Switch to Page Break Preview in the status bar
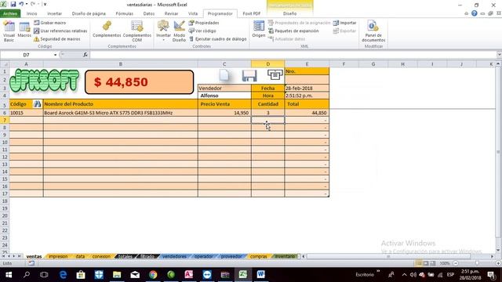502x282 pixels. pyautogui.click(x=432, y=263)
